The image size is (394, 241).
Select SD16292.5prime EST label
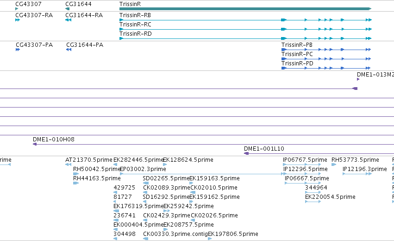166,197
